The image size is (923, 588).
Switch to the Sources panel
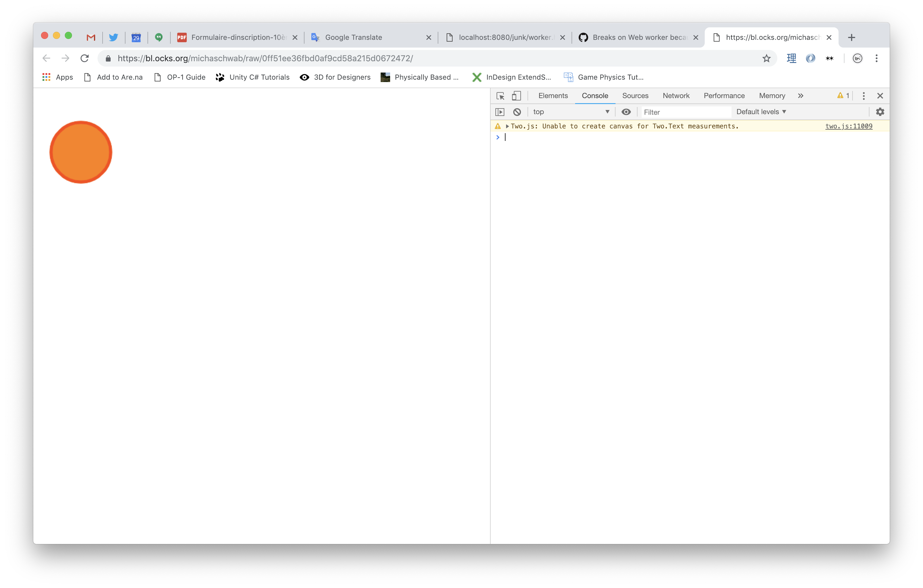tap(635, 96)
